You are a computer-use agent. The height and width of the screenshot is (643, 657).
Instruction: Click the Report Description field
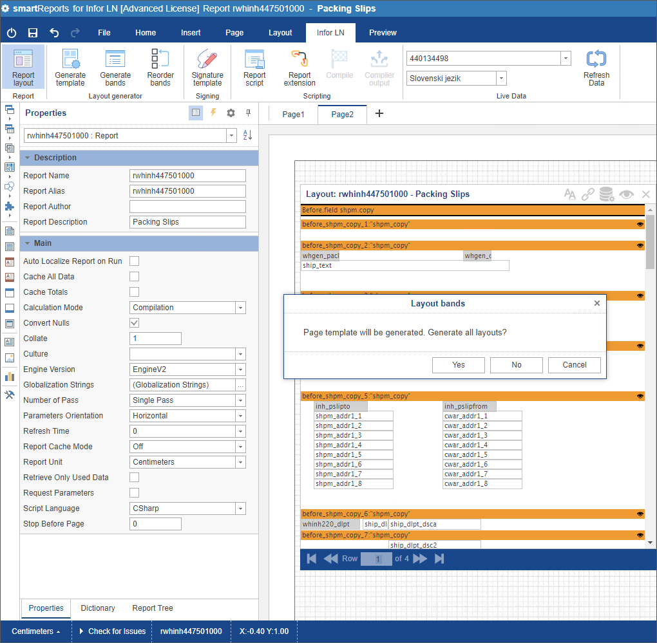[x=187, y=222]
